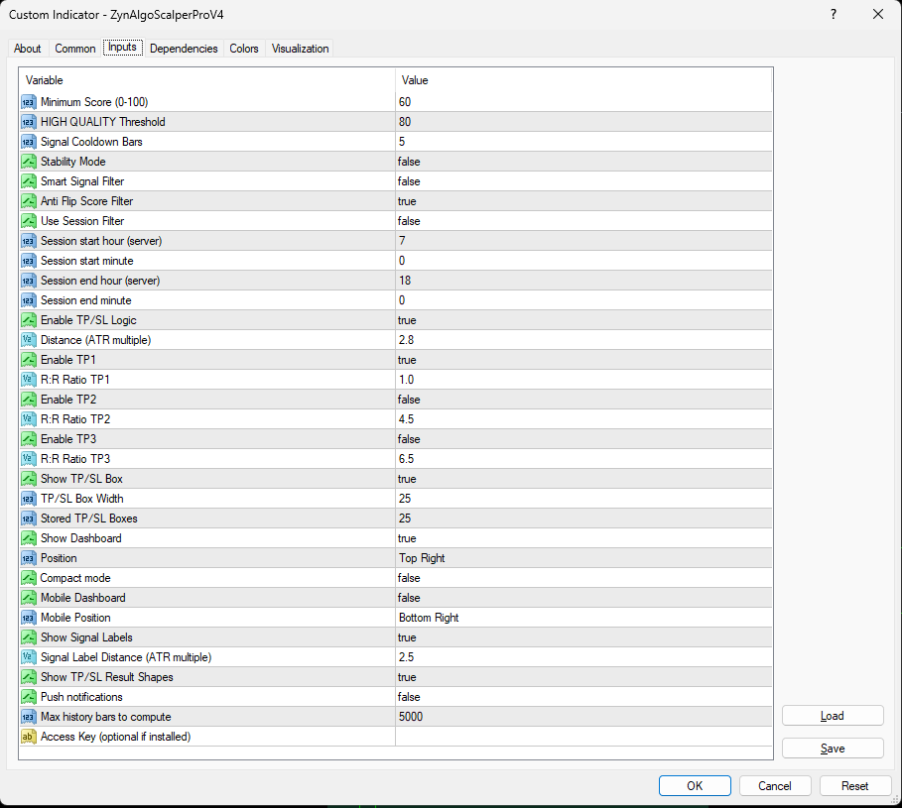902x808 pixels.
Task: Click the boolean icon beside Enable TP/SL Logic
Action: [28, 320]
